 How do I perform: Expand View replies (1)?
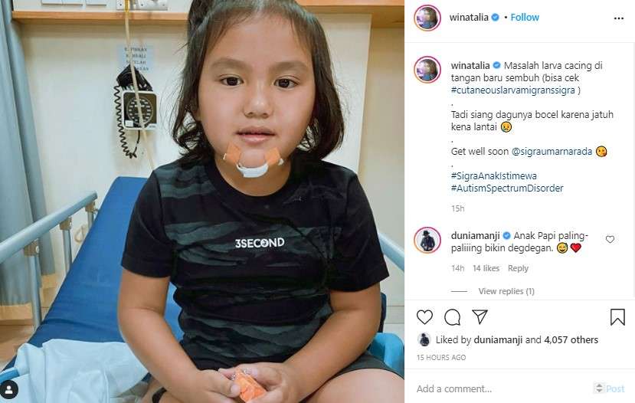(506, 291)
